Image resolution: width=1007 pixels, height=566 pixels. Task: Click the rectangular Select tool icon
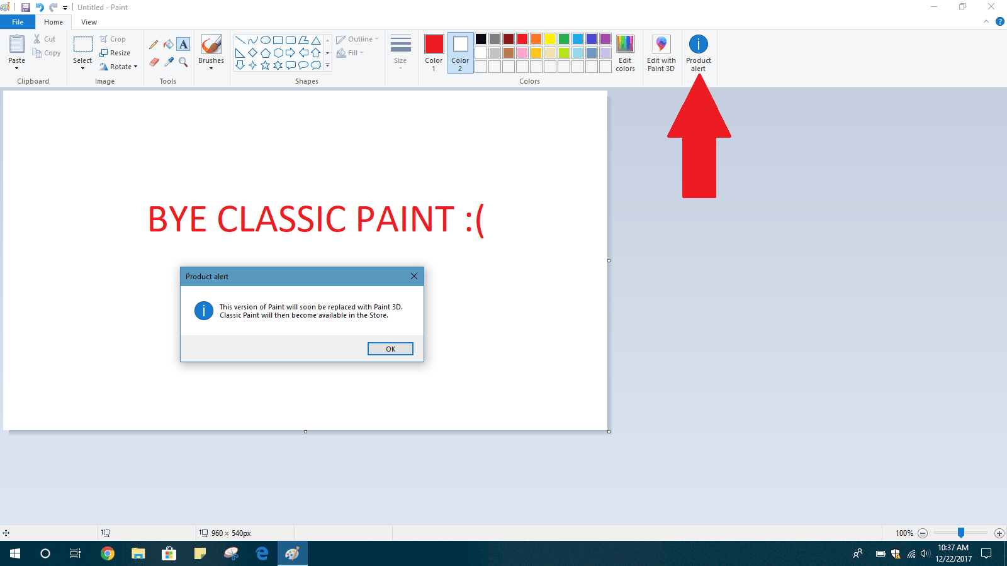(82, 44)
